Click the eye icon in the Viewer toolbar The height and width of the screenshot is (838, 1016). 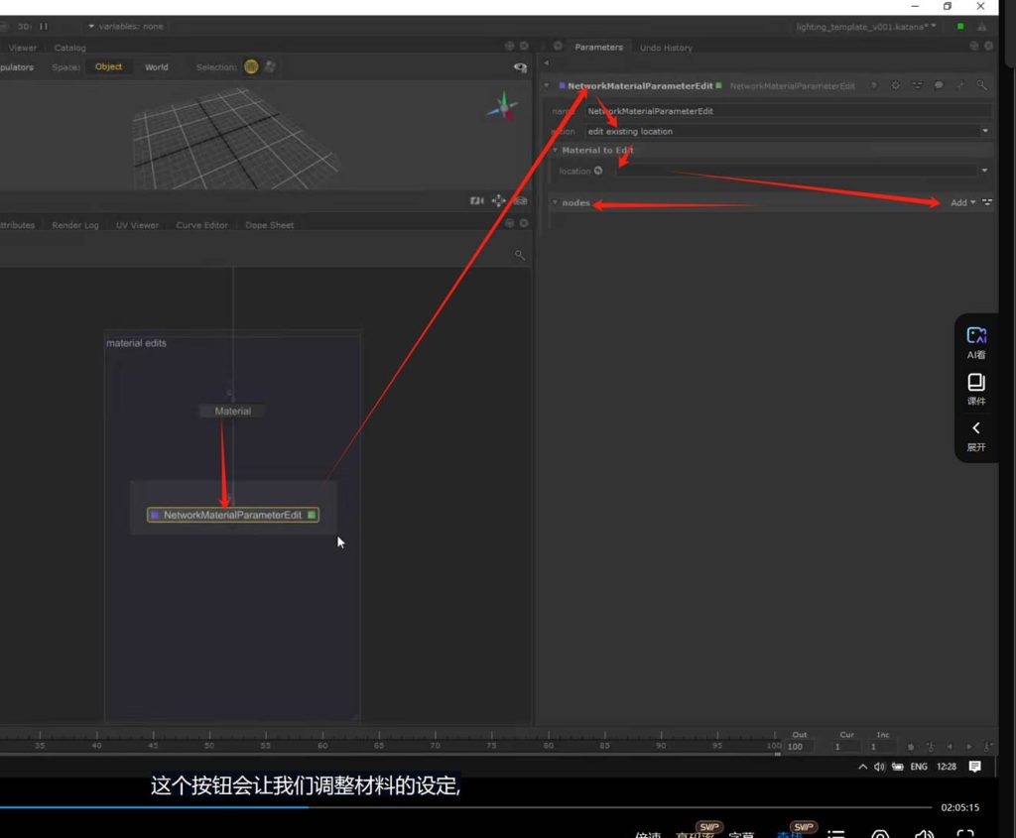(520, 67)
